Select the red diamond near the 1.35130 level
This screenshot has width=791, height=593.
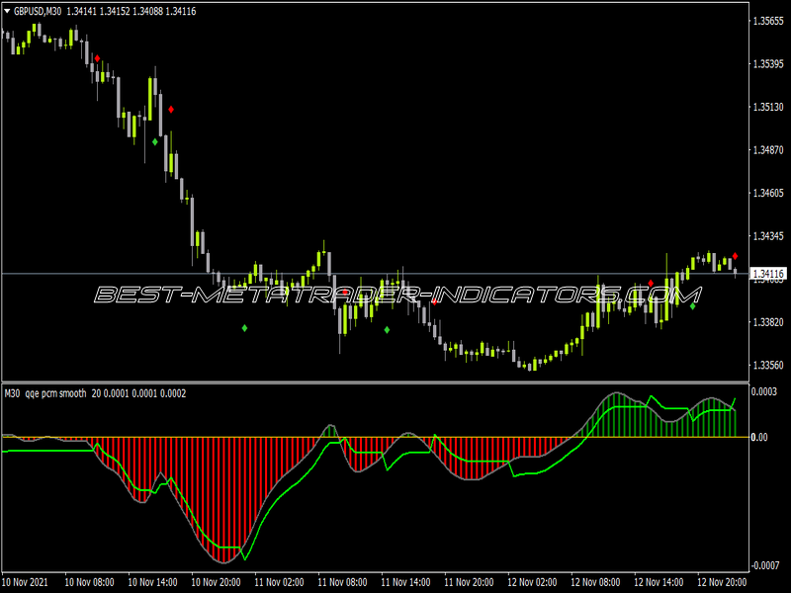171,110
